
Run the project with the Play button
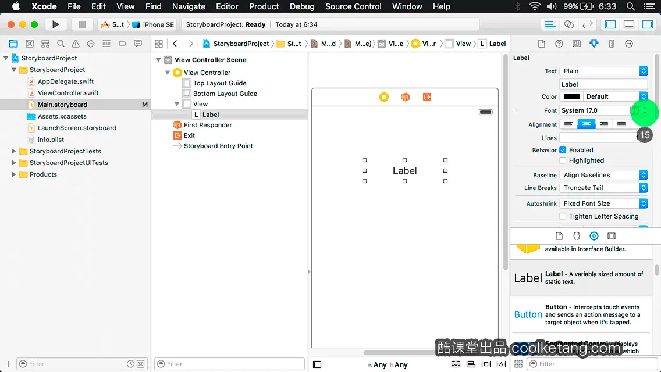[56, 24]
